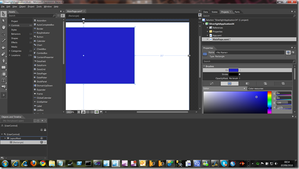
Task: Click the UserControl scope-up icon
Action: (x=2, y=126)
